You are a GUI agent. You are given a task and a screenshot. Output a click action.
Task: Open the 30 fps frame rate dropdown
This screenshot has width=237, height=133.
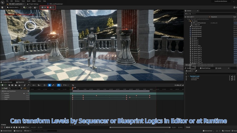[66, 85]
